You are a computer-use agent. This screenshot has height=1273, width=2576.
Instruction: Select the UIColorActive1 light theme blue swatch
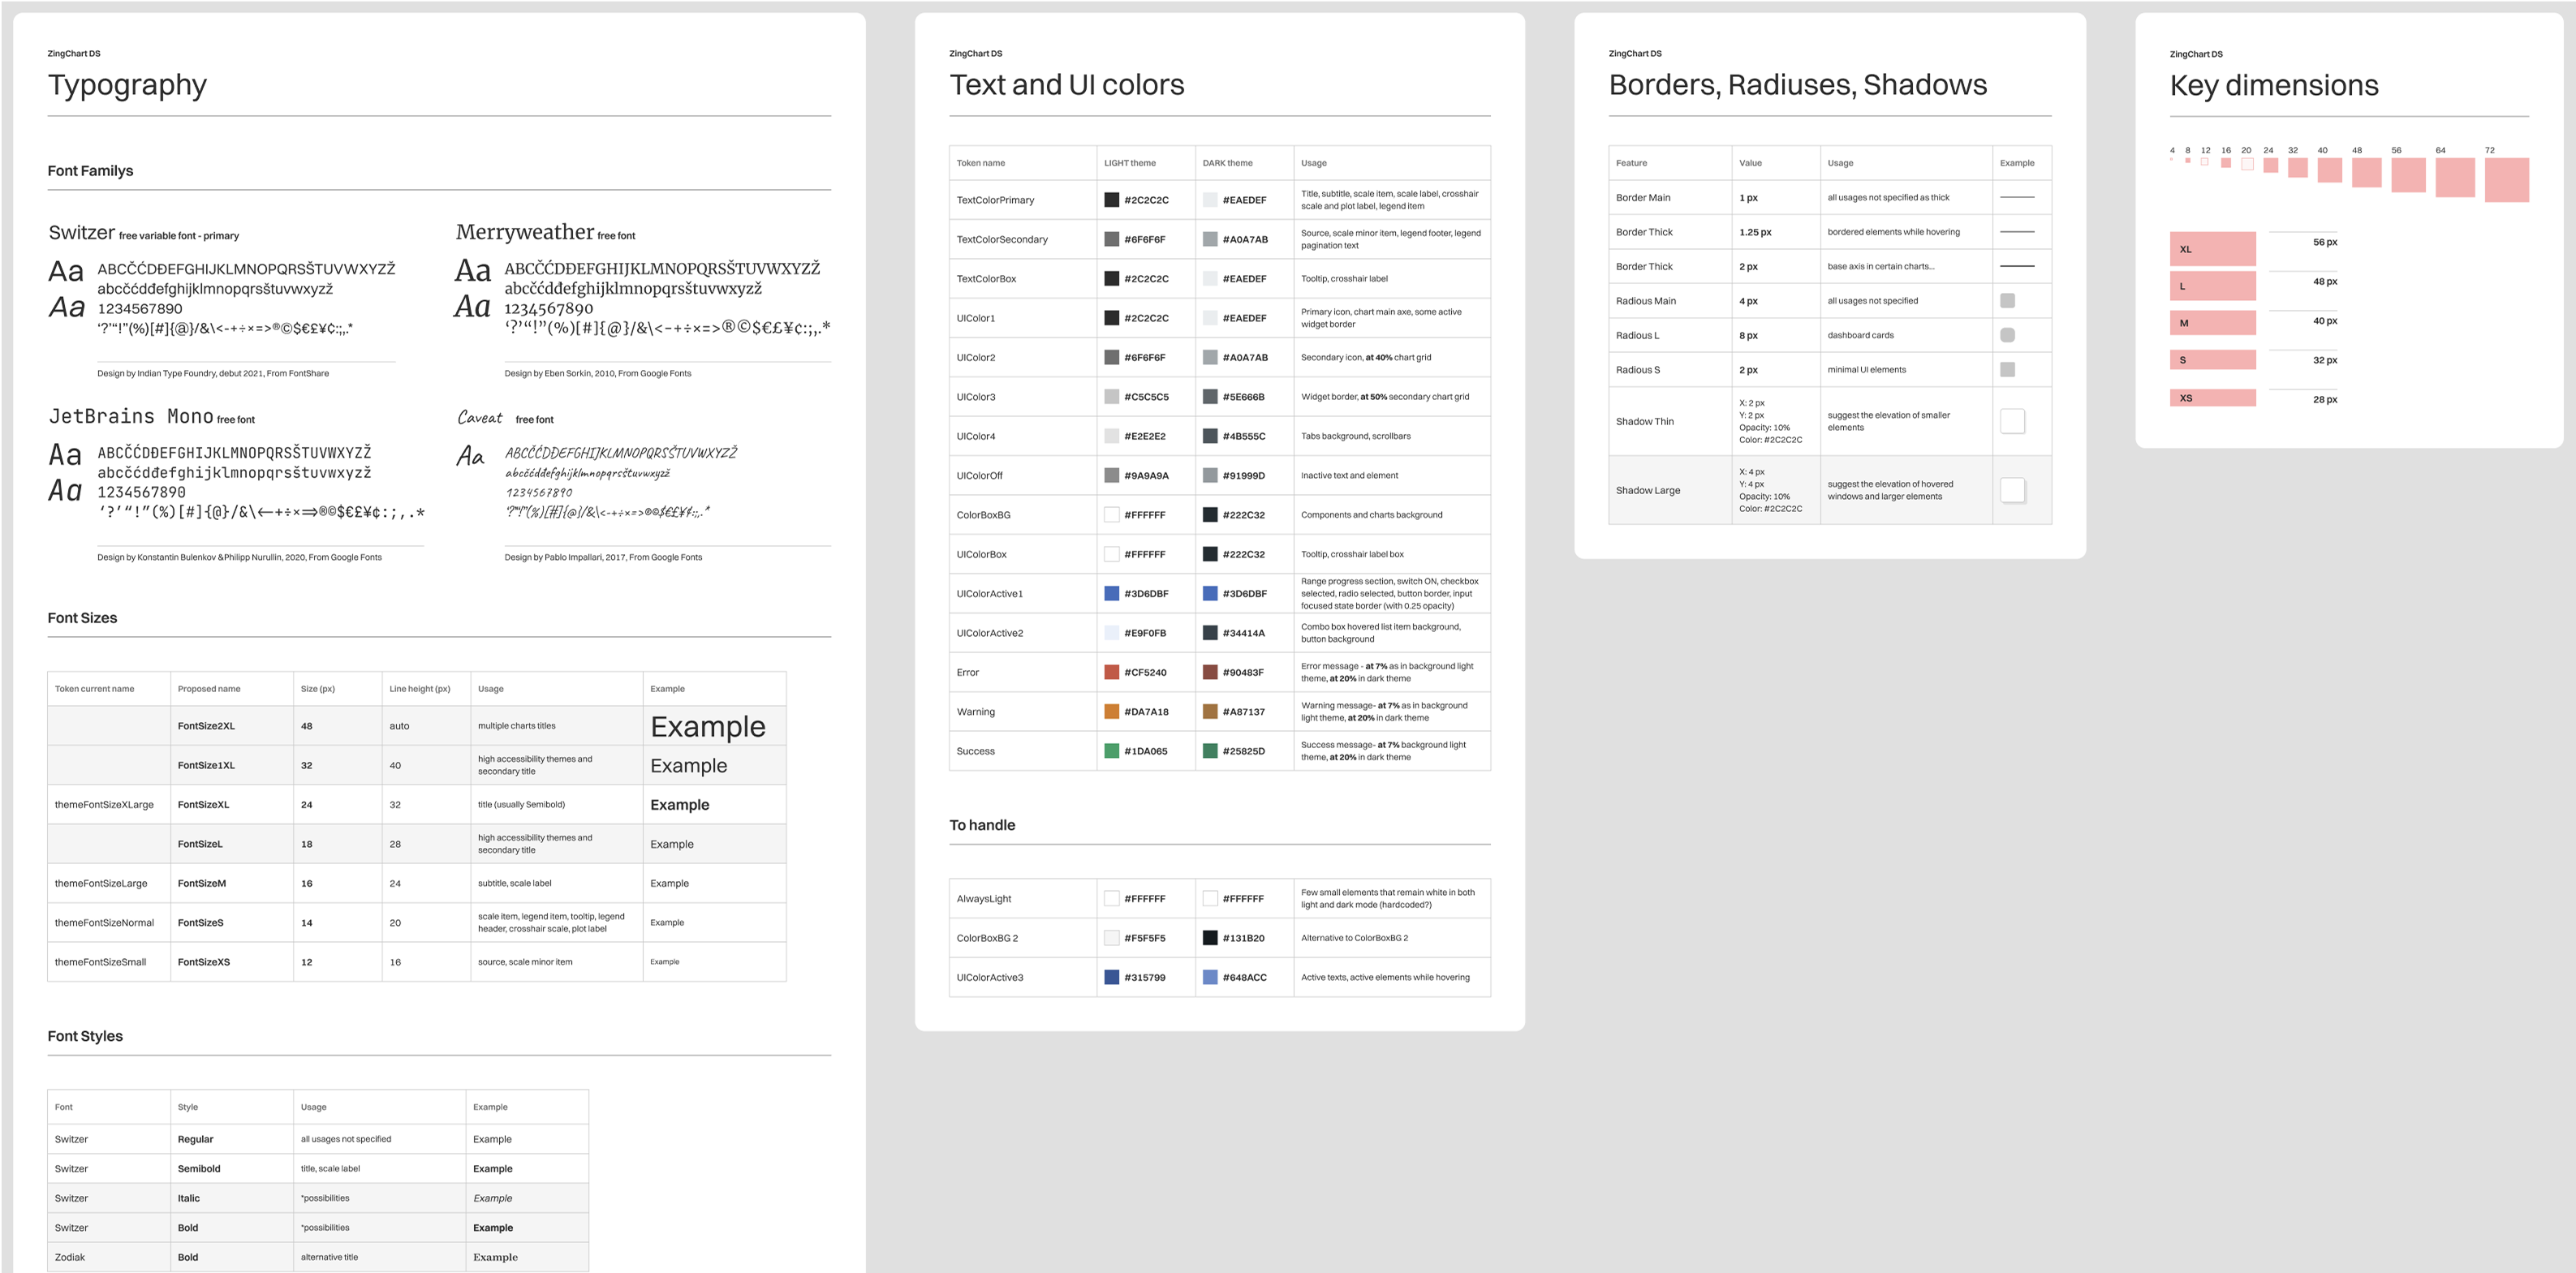[1111, 594]
